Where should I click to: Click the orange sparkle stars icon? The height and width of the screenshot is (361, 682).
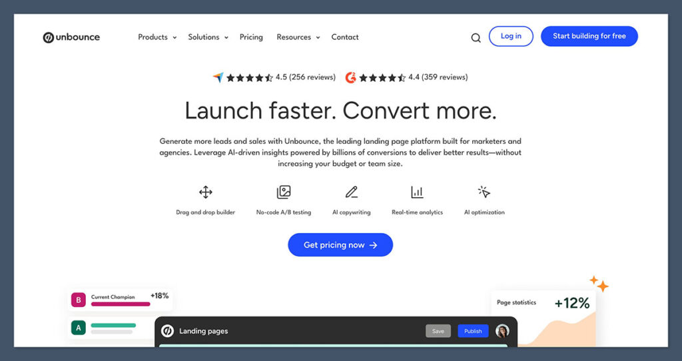pos(599,284)
